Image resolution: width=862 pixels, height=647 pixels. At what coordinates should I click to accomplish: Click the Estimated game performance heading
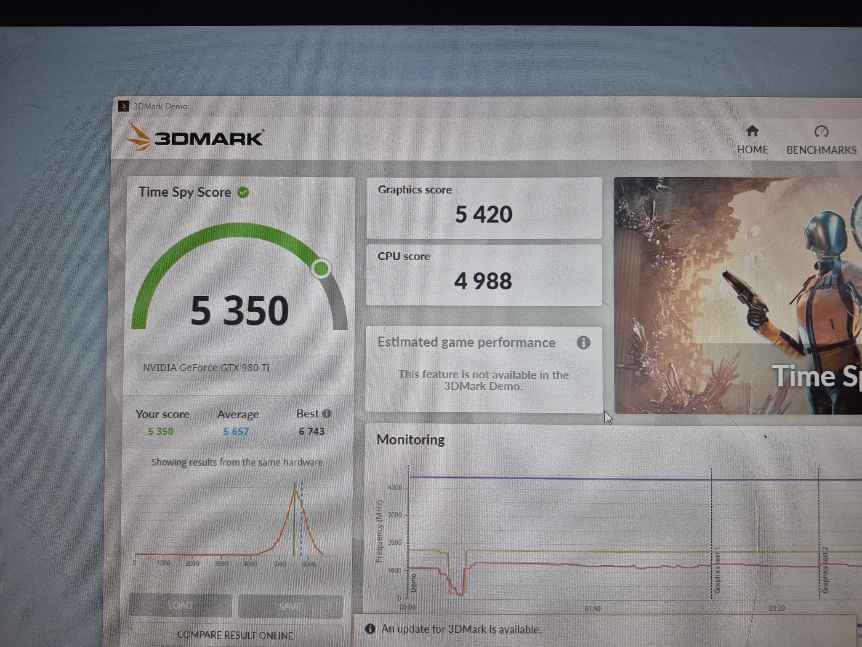tap(466, 342)
